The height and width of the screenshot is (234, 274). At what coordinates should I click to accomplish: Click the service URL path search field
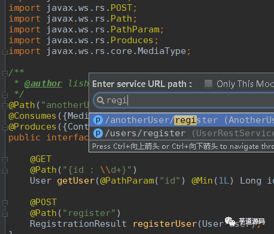(184, 100)
